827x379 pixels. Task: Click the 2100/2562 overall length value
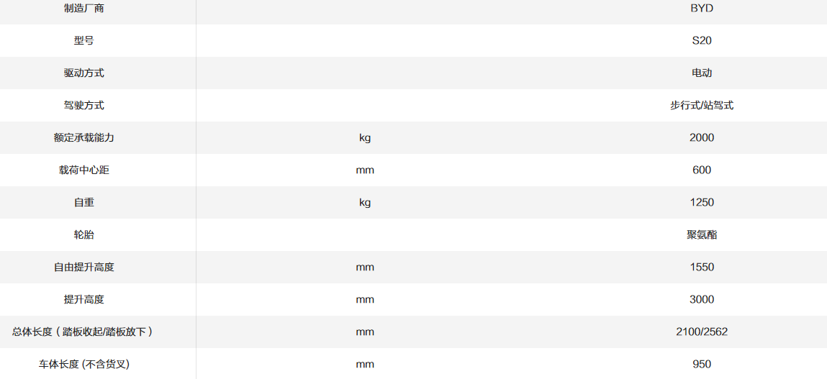coord(701,332)
